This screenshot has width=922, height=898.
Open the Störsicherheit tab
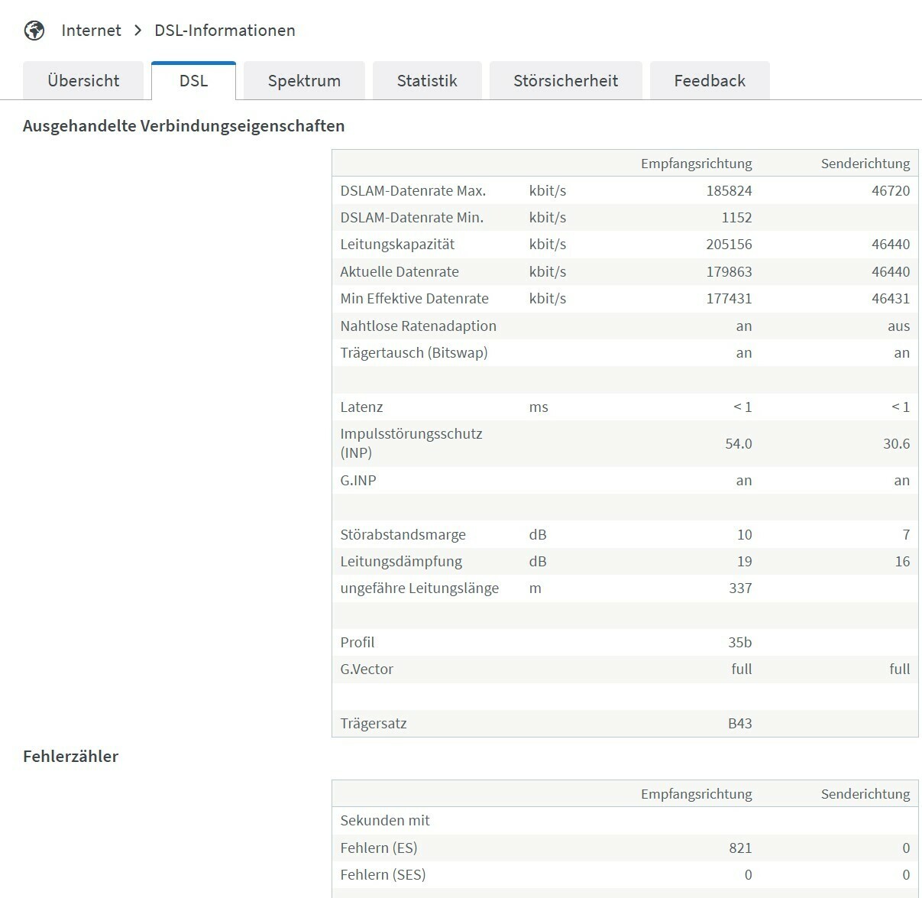tap(566, 81)
